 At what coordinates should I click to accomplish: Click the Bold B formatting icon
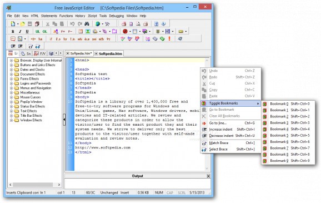(13, 32)
